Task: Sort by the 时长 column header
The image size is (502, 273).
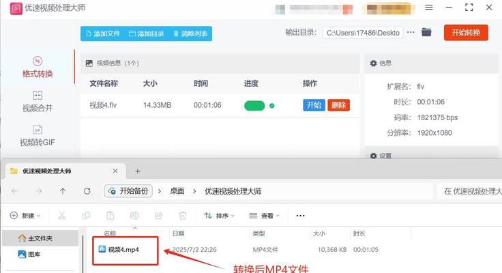Action: [x=359, y=233]
